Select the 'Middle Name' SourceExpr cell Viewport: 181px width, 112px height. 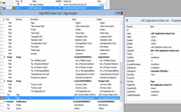pos(51,50)
